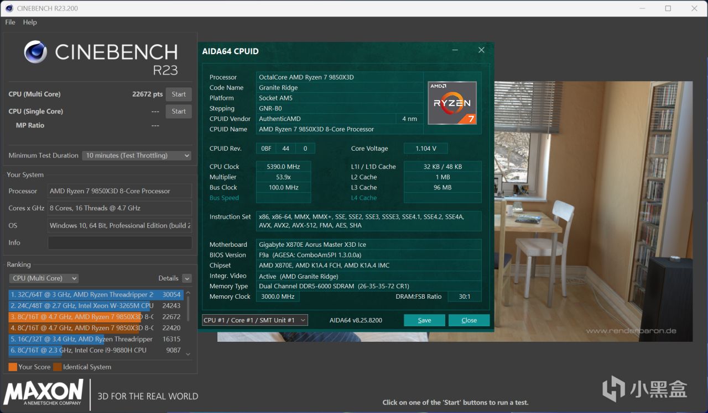Click the Core Voltage value 1.104 V

tap(425, 149)
